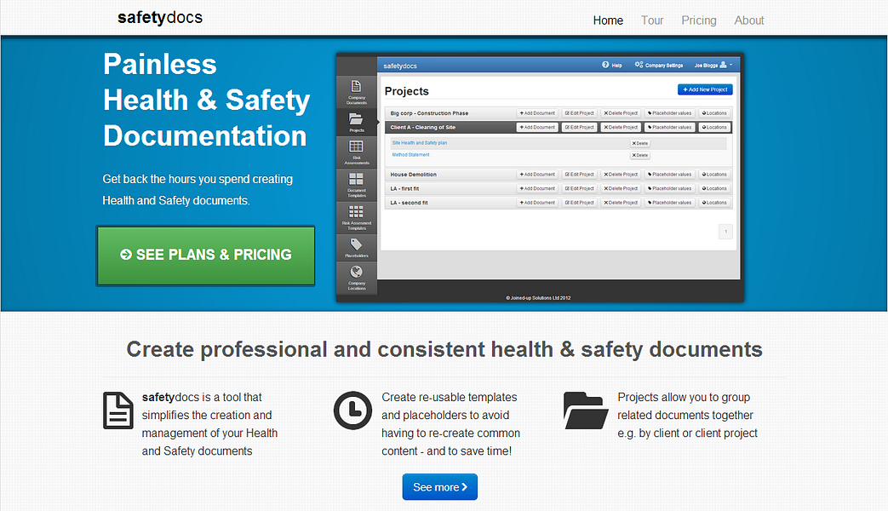This screenshot has width=888, height=511.
Task: Select the Client A - Clearing of Site row
Action: click(559, 128)
